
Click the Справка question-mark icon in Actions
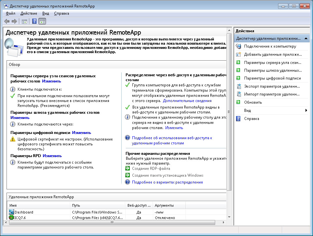click(238, 119)
